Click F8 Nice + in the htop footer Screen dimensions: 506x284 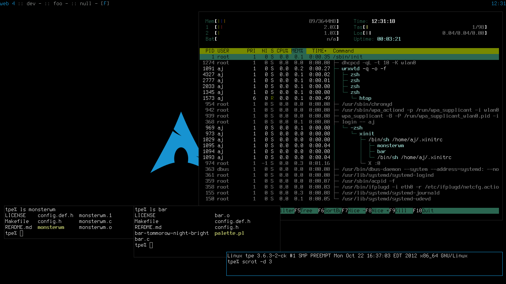pyautogui.click(x=377, y=211)
